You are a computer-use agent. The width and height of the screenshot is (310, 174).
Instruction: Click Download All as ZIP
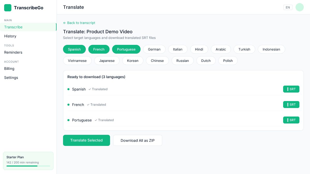[x=137, y=140]
